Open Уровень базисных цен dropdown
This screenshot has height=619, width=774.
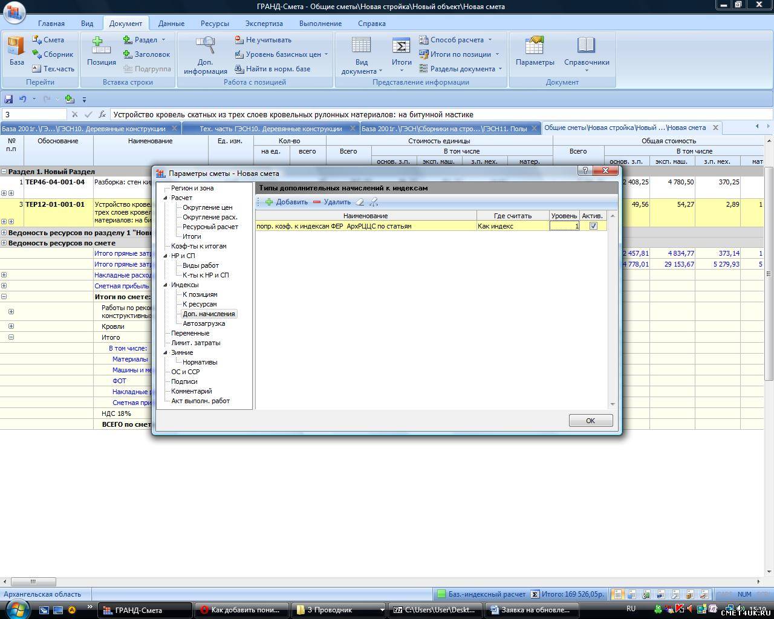tap(282, 54)
